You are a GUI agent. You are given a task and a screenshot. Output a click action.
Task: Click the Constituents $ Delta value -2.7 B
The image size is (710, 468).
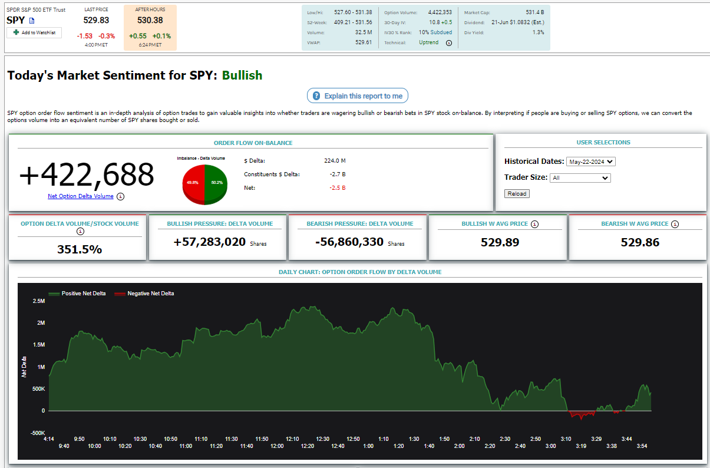338,174
